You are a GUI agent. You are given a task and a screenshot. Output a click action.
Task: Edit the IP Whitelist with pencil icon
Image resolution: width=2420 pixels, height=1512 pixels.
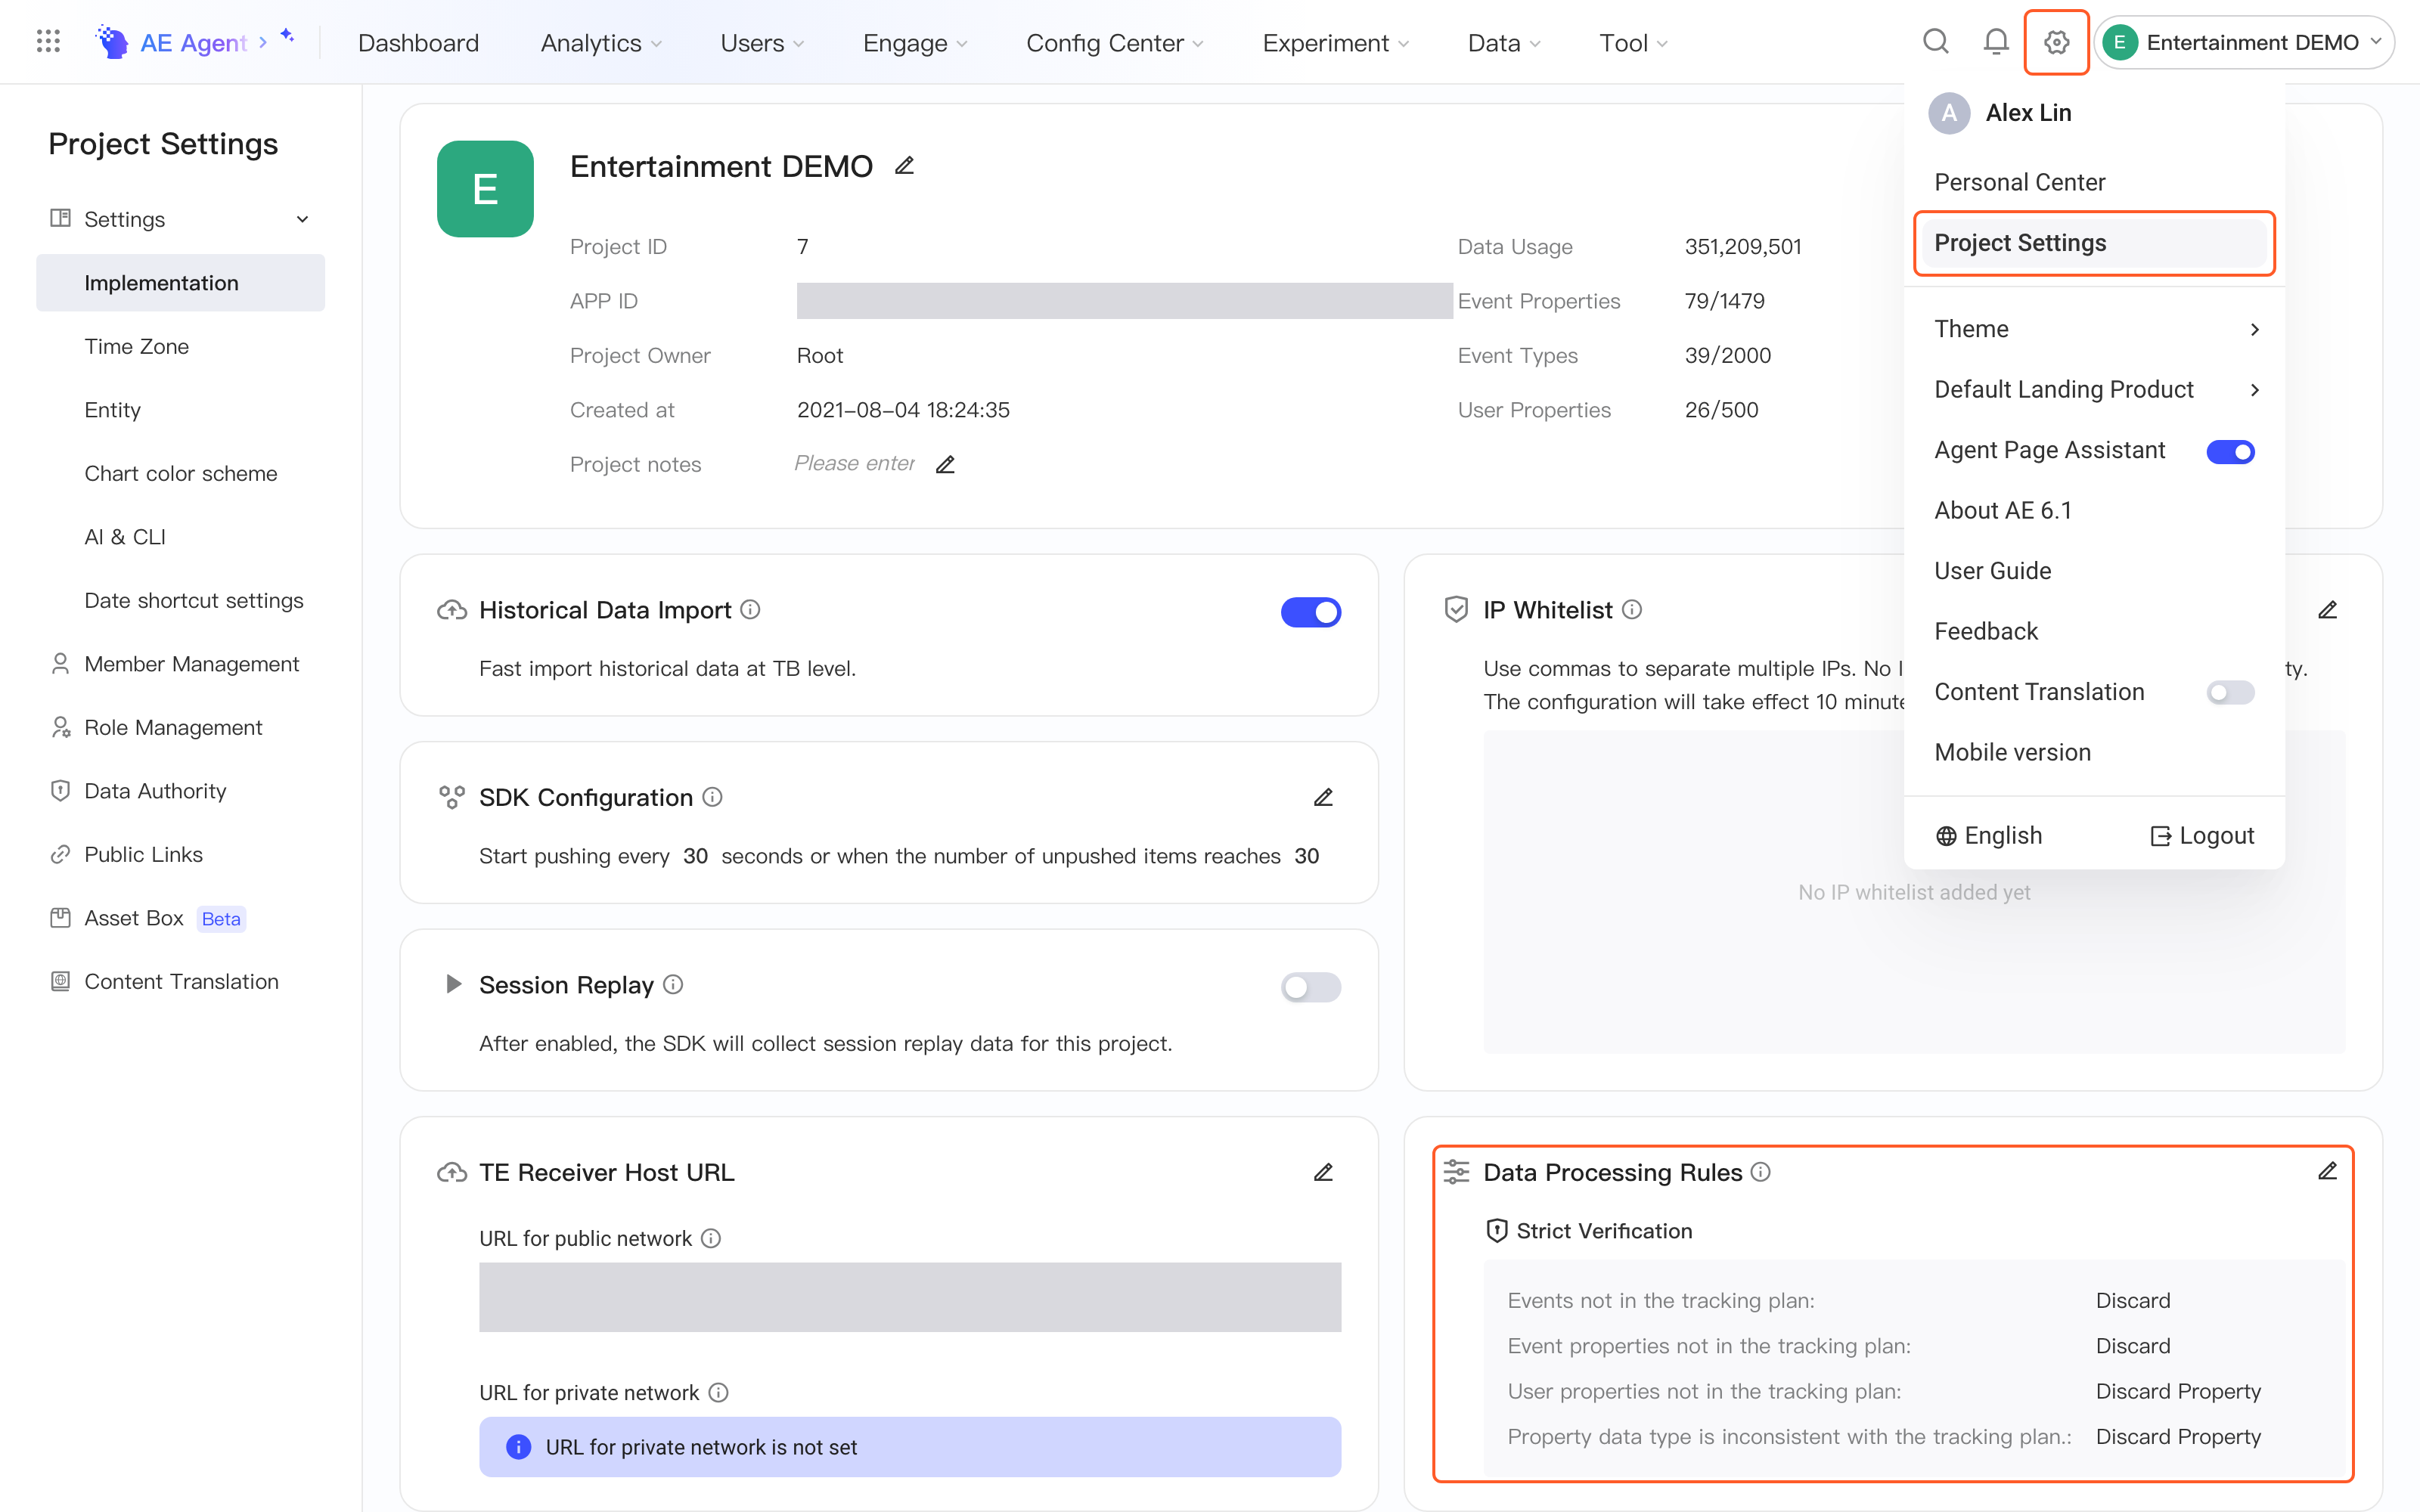[x=2327, y=610]
